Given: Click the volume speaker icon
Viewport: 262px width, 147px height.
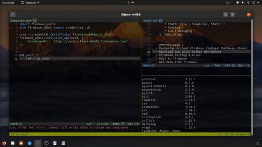Looking at the screenshot, I should (243, 3).
